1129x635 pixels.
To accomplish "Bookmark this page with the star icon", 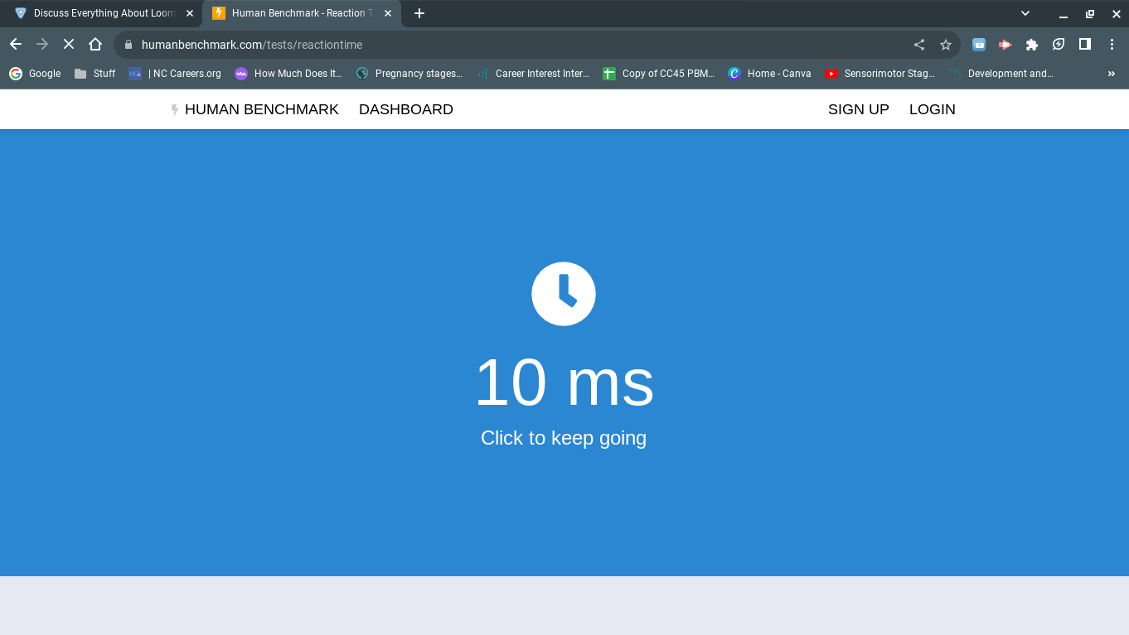I will [946, 45].
